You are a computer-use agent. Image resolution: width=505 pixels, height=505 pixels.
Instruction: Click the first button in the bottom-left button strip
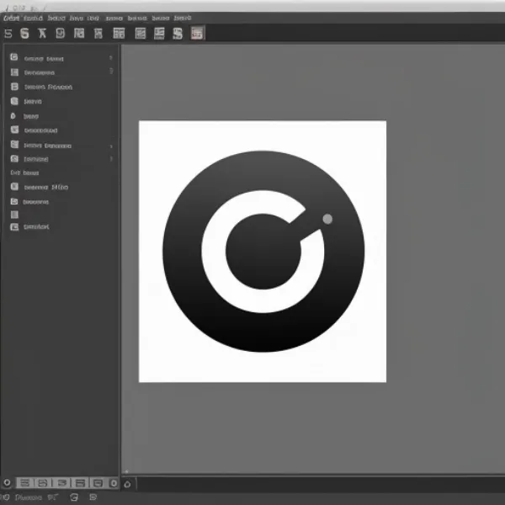[24, 483]
